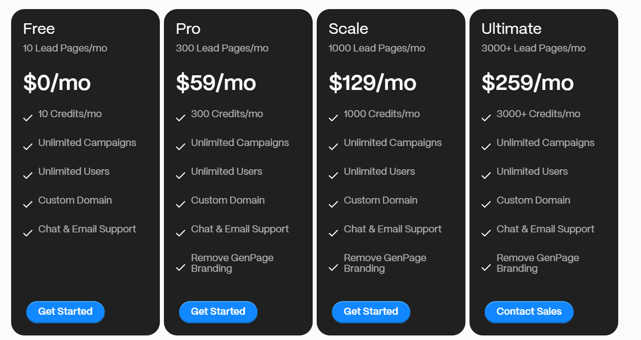The image size is (641, 340).
Task: Click the checkmark next to 3000+ Credits/mo
Action: click(486, 118)
